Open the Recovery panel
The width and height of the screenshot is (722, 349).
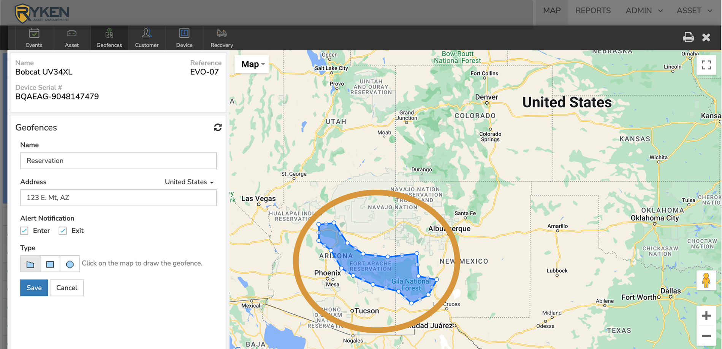tap(221, 38)
